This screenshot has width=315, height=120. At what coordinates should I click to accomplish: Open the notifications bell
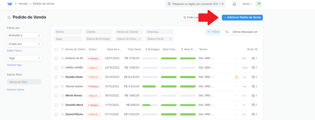tap(234, 4)
